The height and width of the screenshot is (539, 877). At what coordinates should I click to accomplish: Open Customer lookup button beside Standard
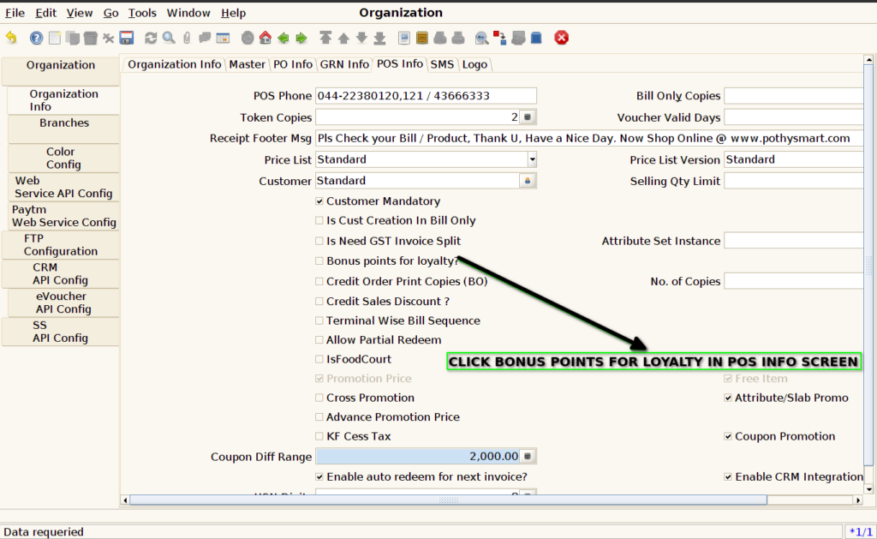[x=528, y=181]
